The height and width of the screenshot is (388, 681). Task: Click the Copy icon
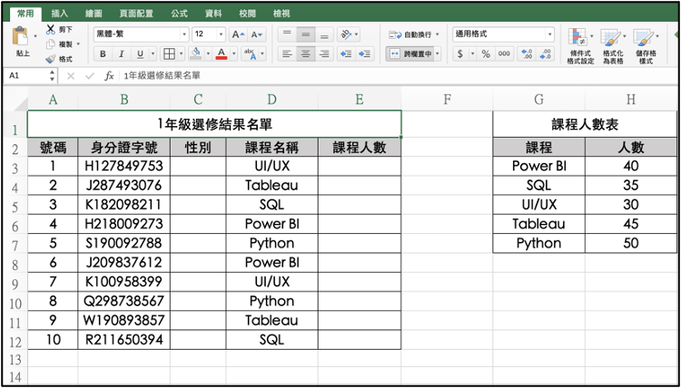[x=51, y=44]
